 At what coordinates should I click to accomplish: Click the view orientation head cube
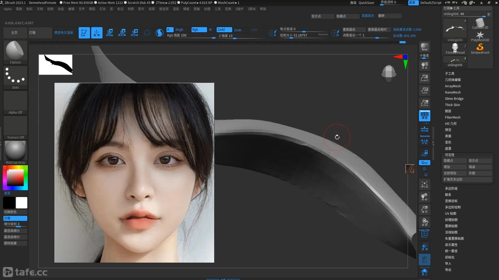(389, 73)
